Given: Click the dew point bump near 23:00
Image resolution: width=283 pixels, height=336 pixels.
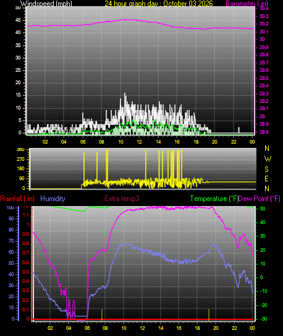Looking at the screenshot, I should pyautogui.click(x=243, y=235).
